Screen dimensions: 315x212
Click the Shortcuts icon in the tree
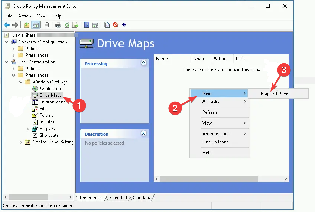(x=35, y=135)
